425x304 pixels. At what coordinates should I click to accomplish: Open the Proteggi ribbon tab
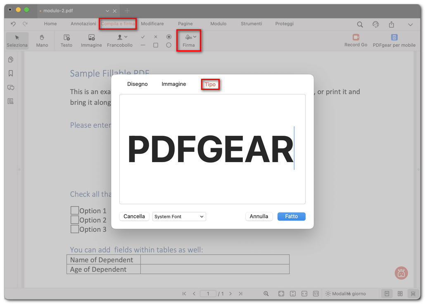click(x=284, y=24)
